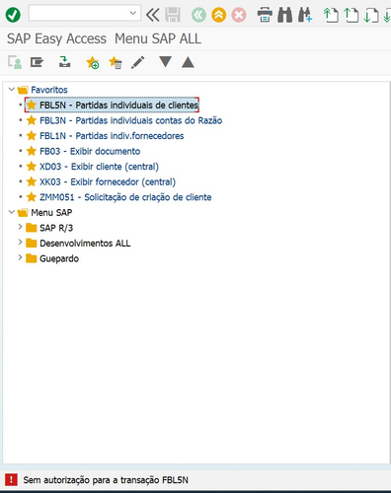Click Delete Favorites star-trash icon
Image resolution: width=391 pixels, height=493 pixels.
tap(116, 62)
